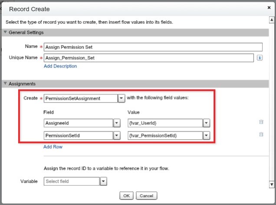Screen dimensions: 276x205
Task: Close the Record Create dialog
Action: 269,7
